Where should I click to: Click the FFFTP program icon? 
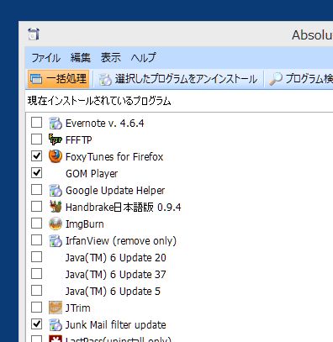(55, 139)
